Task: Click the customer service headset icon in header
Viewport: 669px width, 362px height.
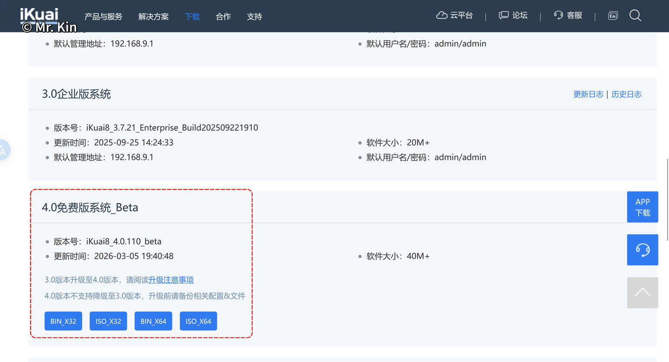Action: point(558,15)
